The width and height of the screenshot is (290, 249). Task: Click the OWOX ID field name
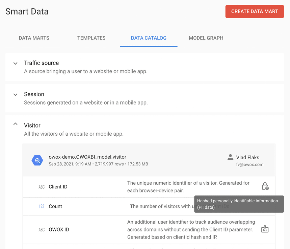pos(59,230)
